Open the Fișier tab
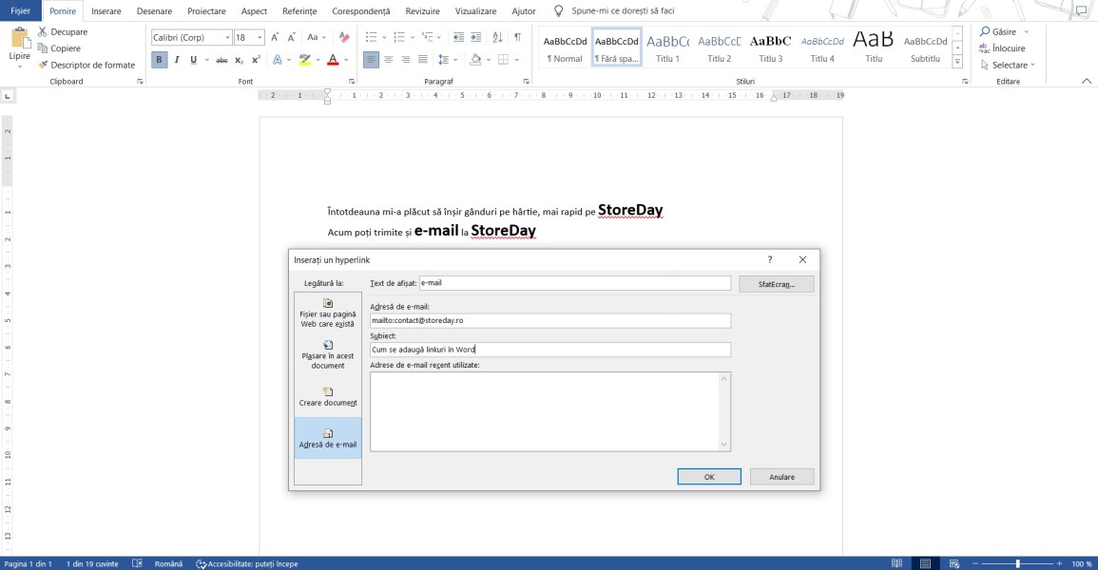Viewport: 1098px width, 570px height. coord(20,10)
